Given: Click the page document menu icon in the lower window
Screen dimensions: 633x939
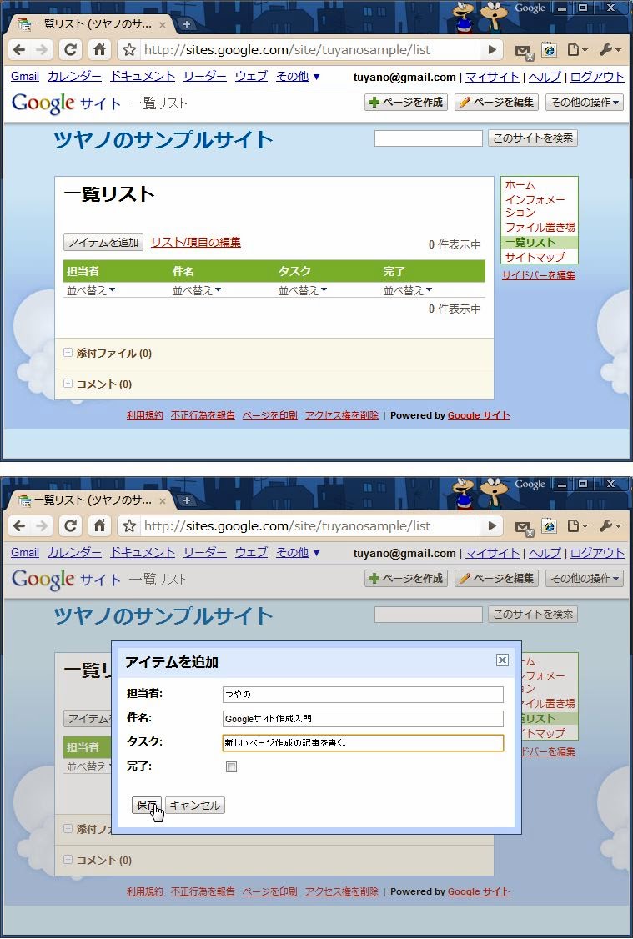Looking at the screenshot, I should [576, 526].
